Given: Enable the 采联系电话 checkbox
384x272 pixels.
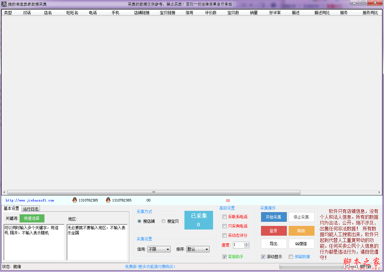Looking at the screenshot, I should 225,217.
